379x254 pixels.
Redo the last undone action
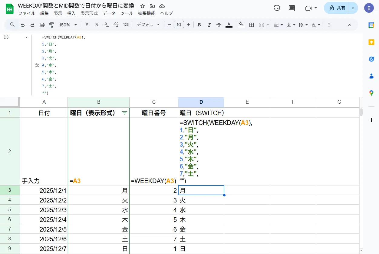32,25
